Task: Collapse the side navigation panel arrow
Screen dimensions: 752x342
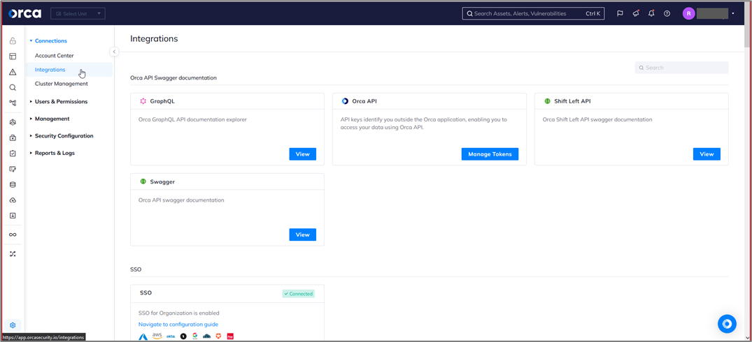Action: [x=114, y=52]
